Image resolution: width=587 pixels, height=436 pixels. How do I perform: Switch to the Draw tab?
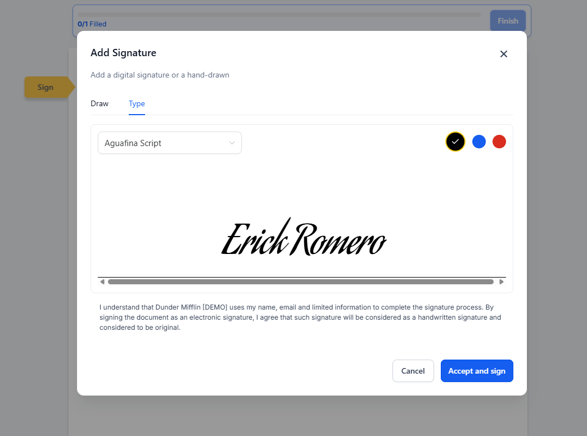click(x=100, y=104)
